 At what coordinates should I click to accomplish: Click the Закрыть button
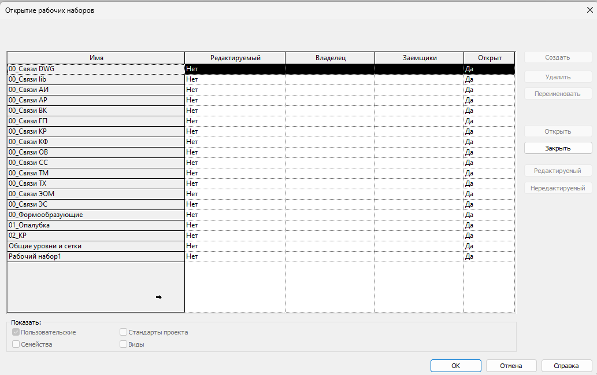(x=558, y=148)
